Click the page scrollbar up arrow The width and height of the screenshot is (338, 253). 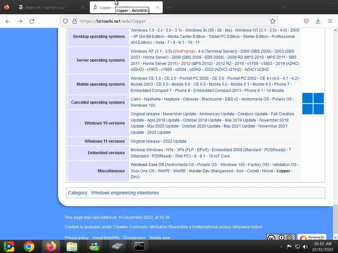(335, 30)
